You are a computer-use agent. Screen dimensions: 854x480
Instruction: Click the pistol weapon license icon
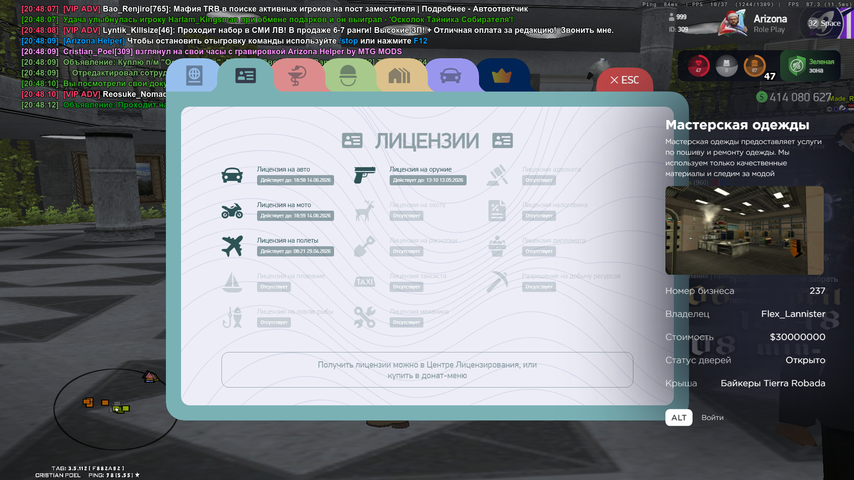coord(365,175)
